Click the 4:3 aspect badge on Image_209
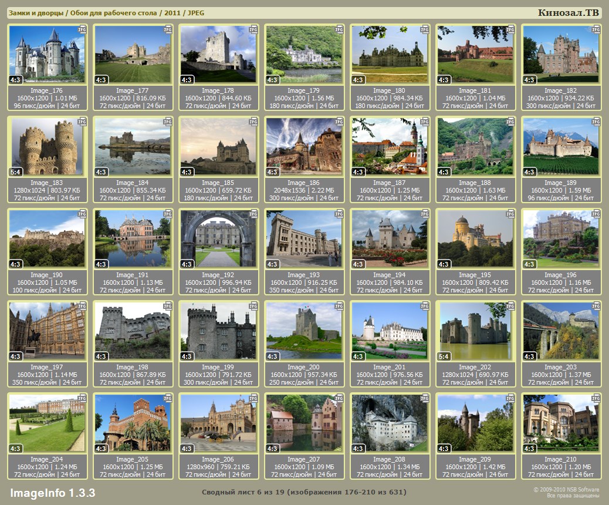The image size is (609, 505). coord(444,448)
